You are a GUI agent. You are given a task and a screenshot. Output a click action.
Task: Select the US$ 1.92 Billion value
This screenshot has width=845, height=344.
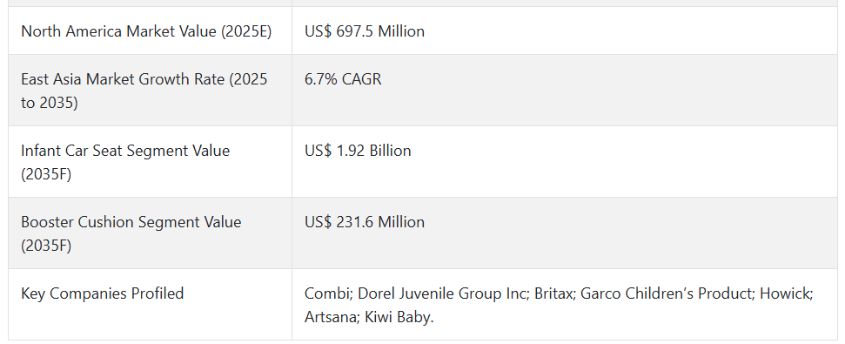[x=358, y=151]
